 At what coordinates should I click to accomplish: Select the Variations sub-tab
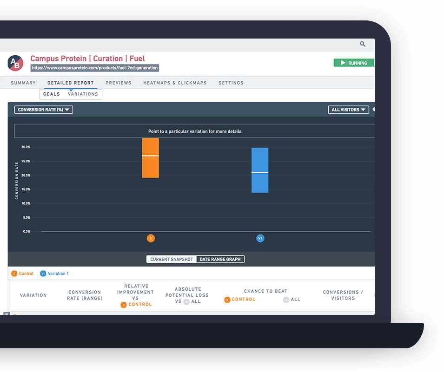[x=83, y=94]
